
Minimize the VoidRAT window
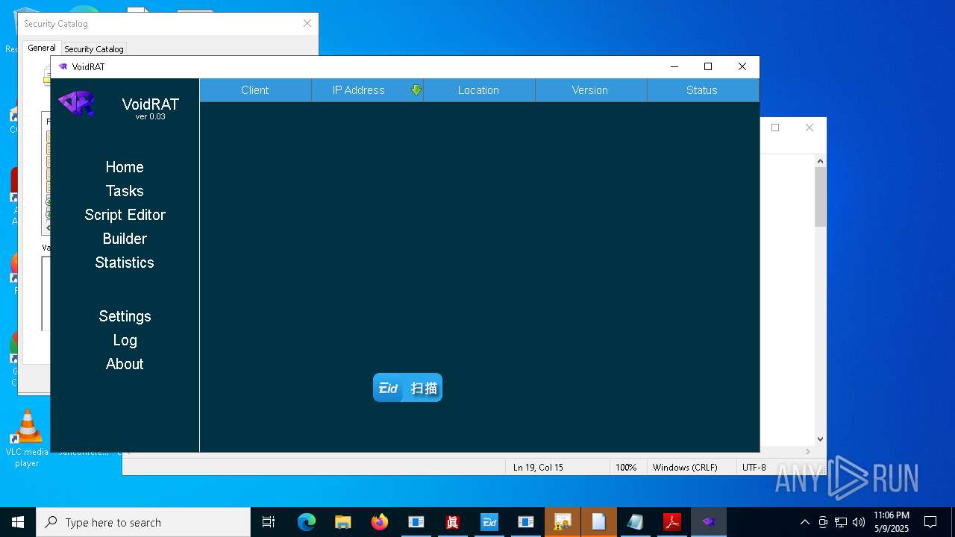pos(674,66)
